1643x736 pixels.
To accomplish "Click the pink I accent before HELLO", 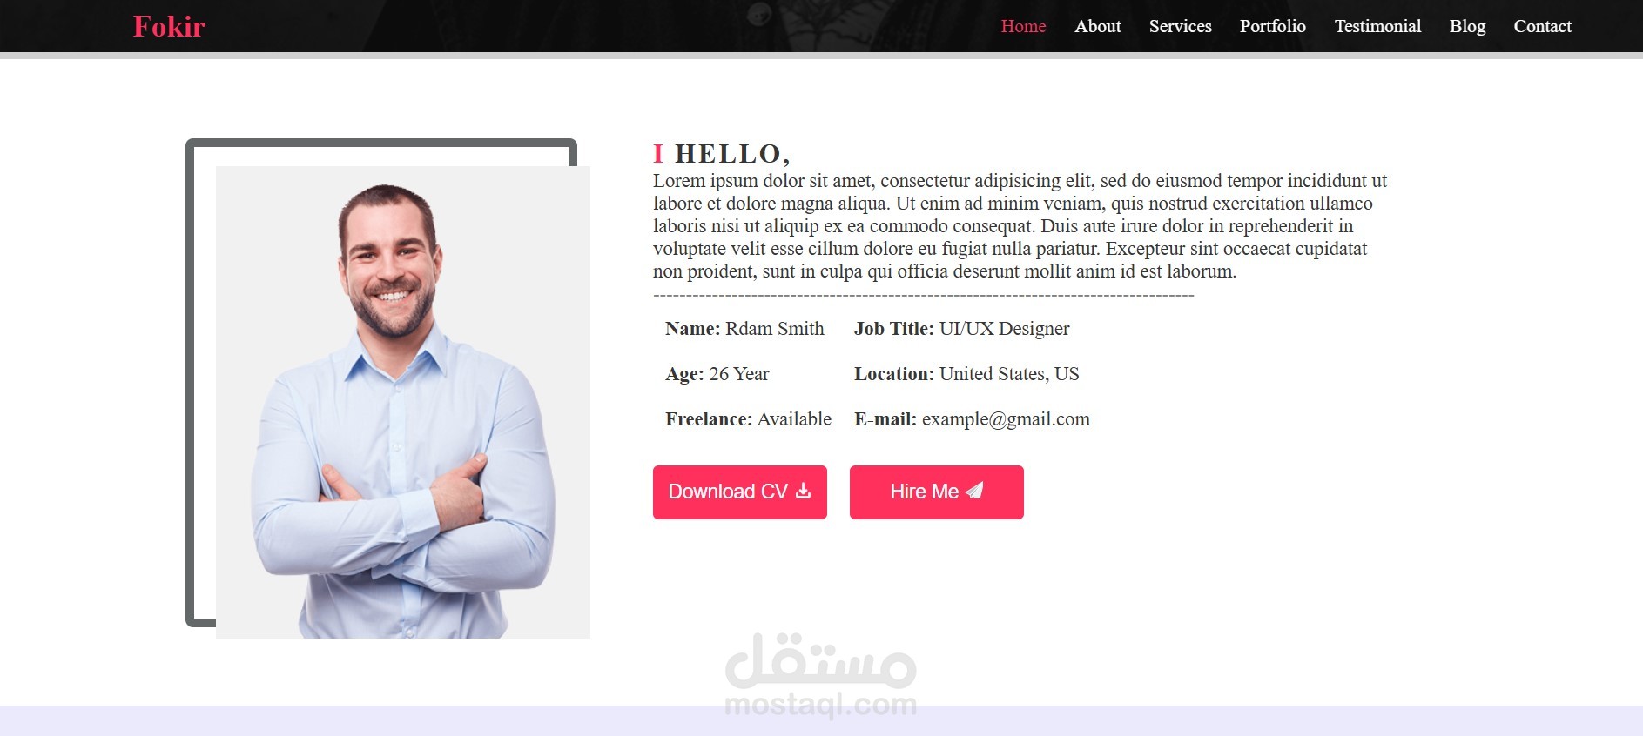I will (658, 154).
